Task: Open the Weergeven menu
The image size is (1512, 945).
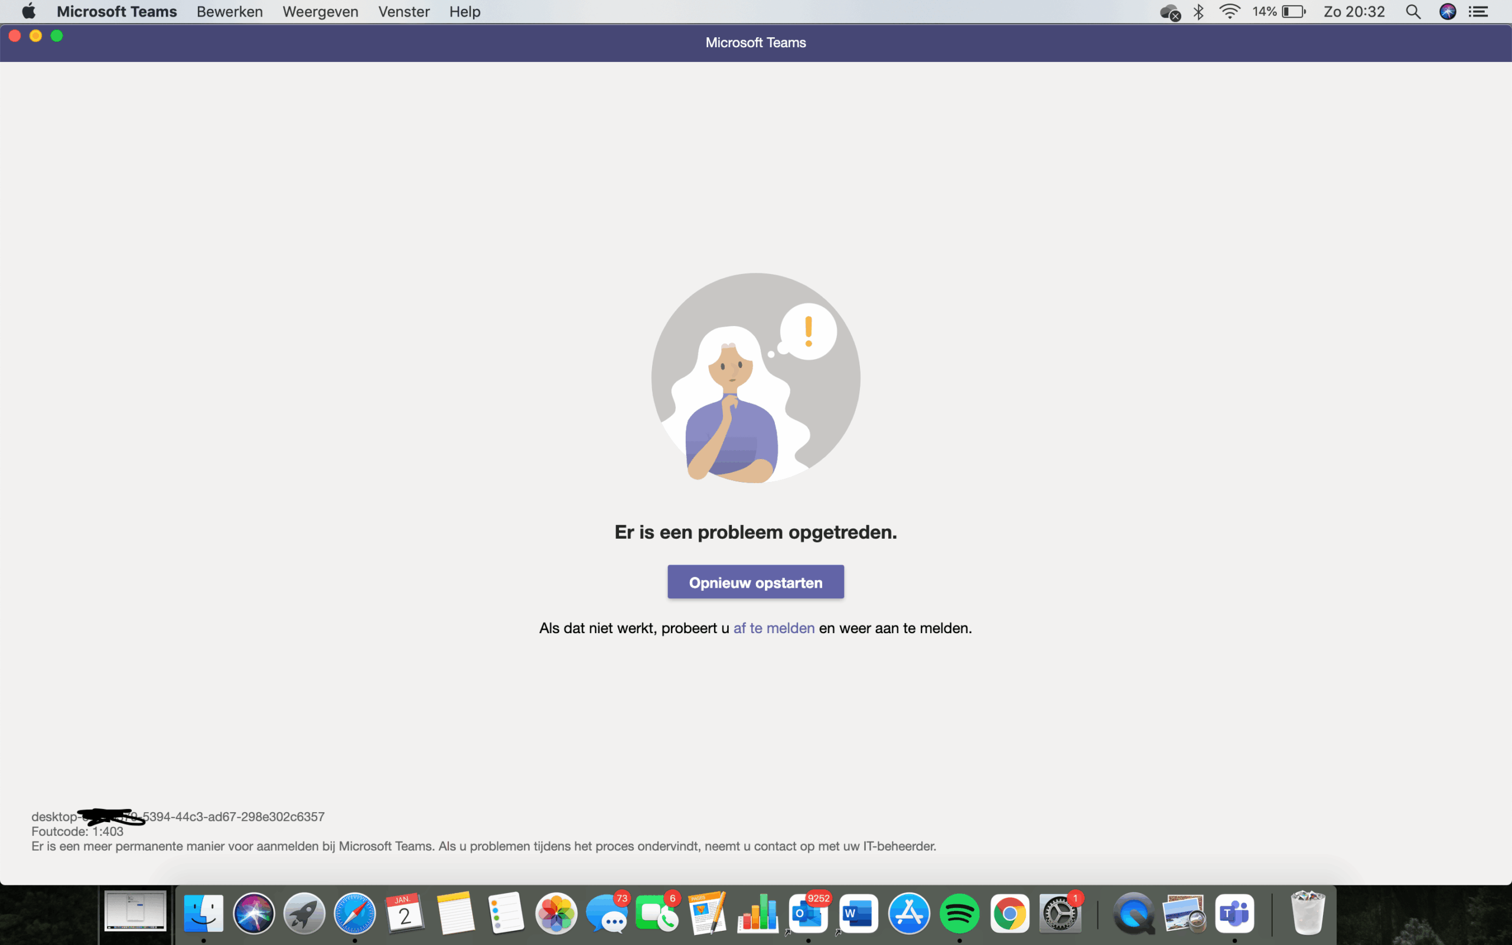Action: 320,11
